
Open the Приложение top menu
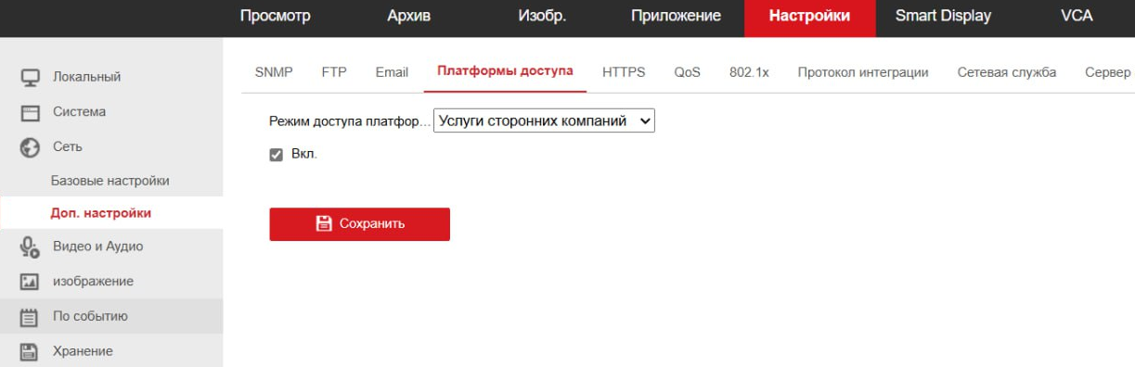676,16
